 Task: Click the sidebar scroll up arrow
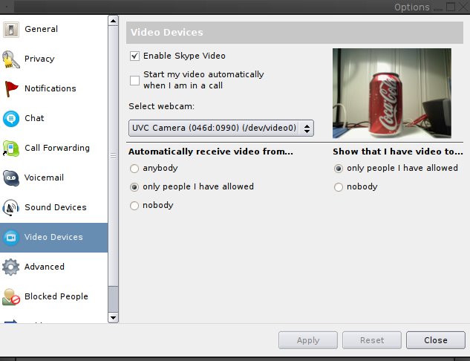click(x=113, y=21)
